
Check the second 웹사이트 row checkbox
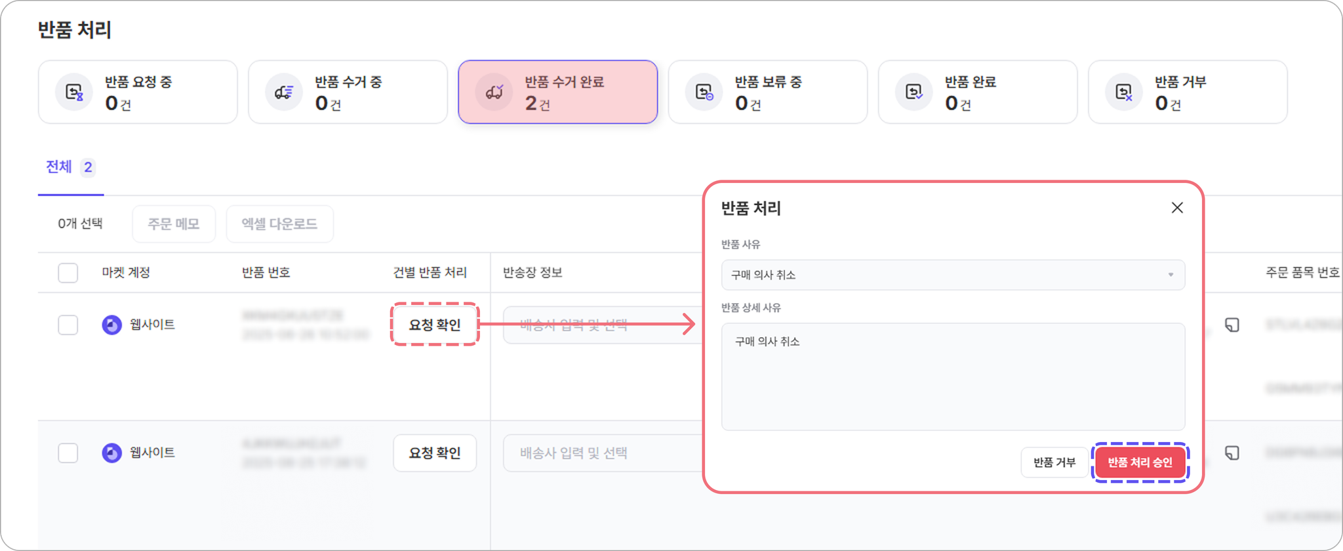click(68, 453)
